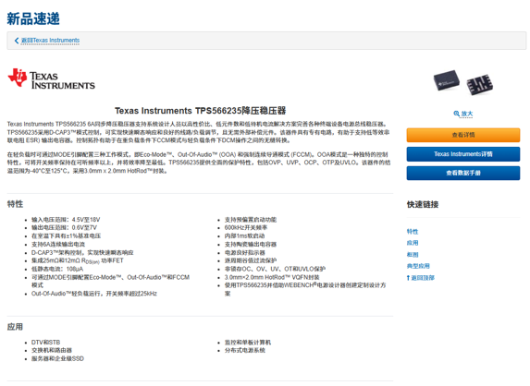The height and width of the screenshot is (386, 530).
Task: Open the 返回Texas Instruments link
Action: [x=50, y=41]
